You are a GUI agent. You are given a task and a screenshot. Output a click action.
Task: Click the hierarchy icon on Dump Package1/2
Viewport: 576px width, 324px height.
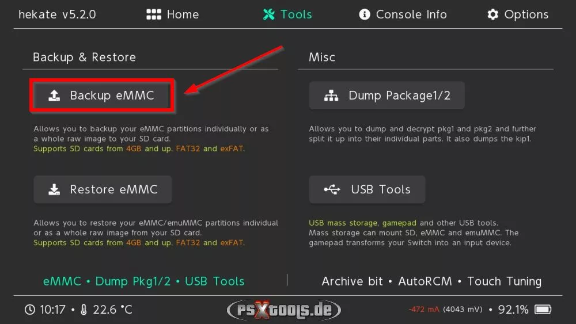coord(331,96)
